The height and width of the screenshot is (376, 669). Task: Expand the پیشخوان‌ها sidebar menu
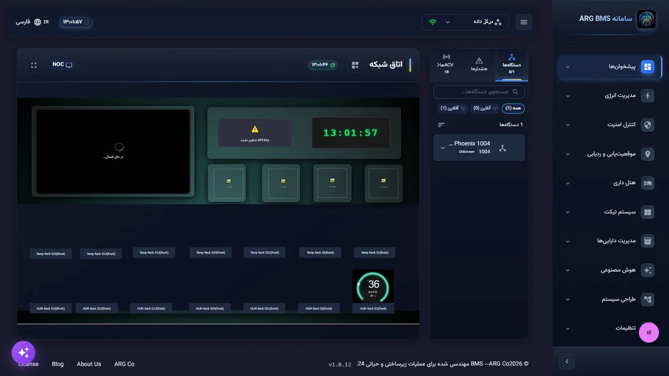click(x=610, y=67)
